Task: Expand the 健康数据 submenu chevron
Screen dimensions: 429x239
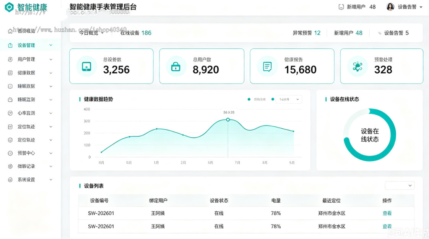Action: click(51, 73)
